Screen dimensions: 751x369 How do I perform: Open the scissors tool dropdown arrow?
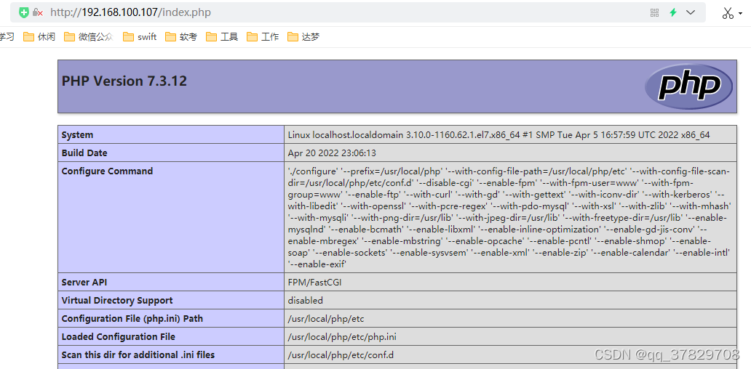(x=741, y=13)
